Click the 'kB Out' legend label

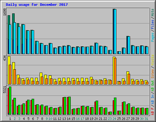pyautogui.click(x=153, y=86)
